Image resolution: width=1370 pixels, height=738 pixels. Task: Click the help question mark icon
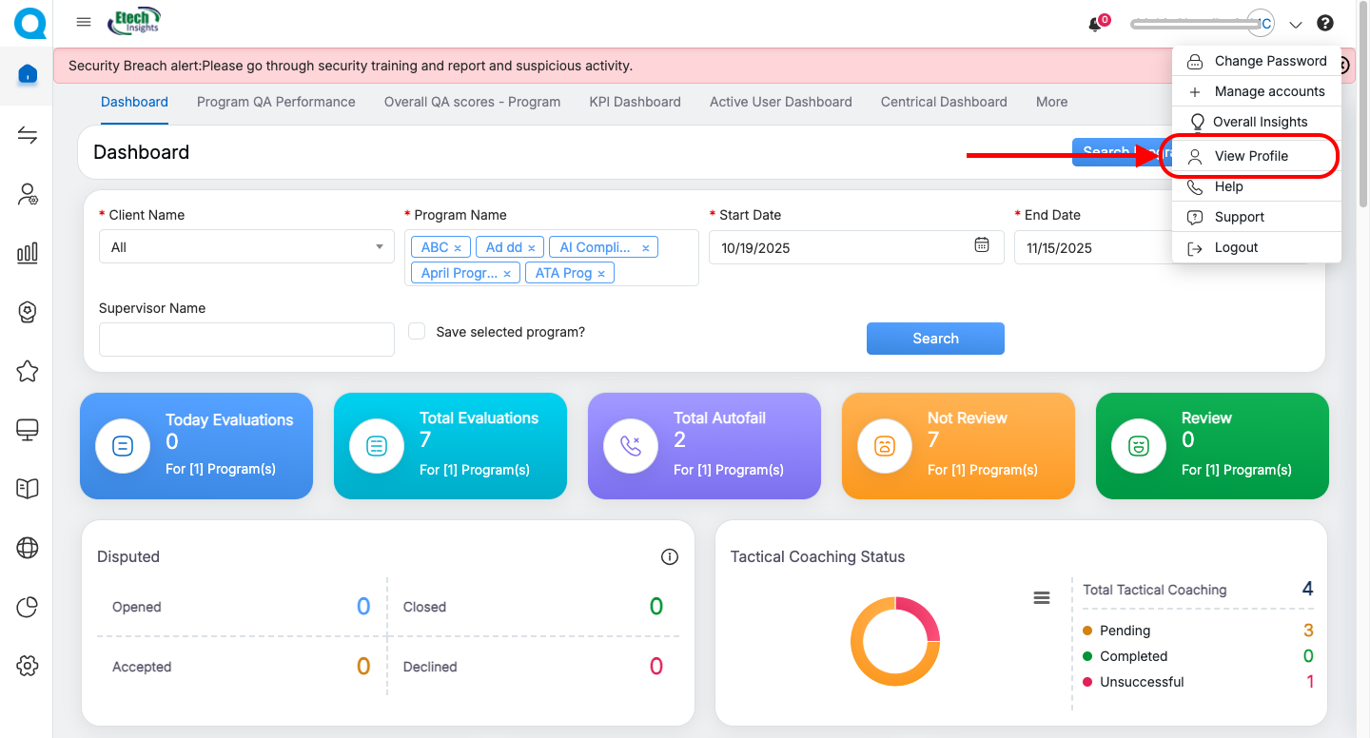[1324, 24]
